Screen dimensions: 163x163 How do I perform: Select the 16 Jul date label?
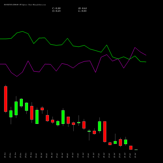[94, 155]
